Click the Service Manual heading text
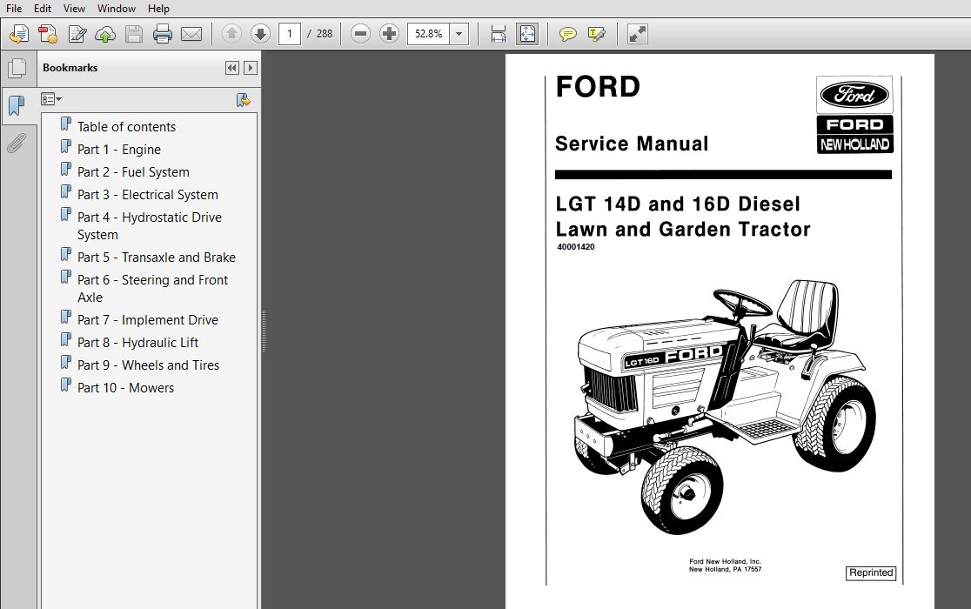This screenshot has height=609, width=971. [x=632, y=144]
